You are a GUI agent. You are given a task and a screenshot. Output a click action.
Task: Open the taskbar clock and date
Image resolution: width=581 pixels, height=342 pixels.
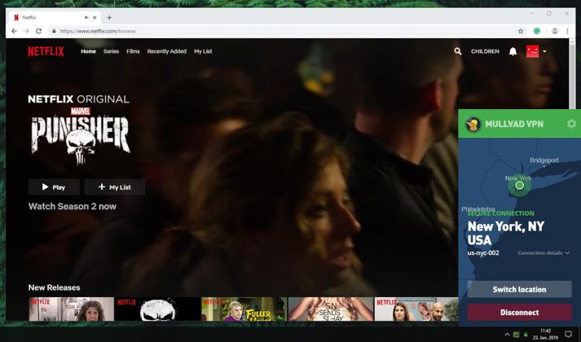545,334
